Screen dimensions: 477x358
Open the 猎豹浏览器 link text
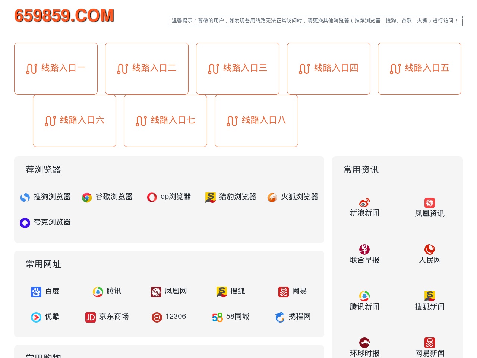238,197
